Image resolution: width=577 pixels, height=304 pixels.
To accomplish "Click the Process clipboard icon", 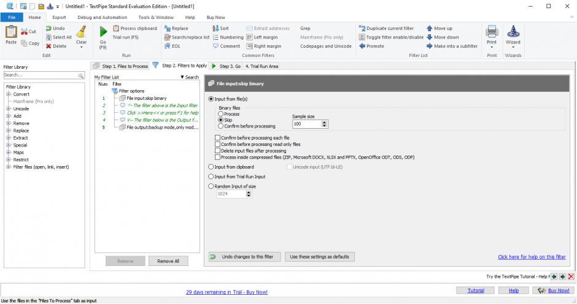I will (116, 28).
